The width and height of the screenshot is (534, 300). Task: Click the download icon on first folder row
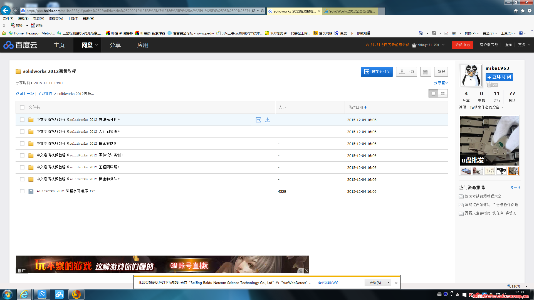268,120
